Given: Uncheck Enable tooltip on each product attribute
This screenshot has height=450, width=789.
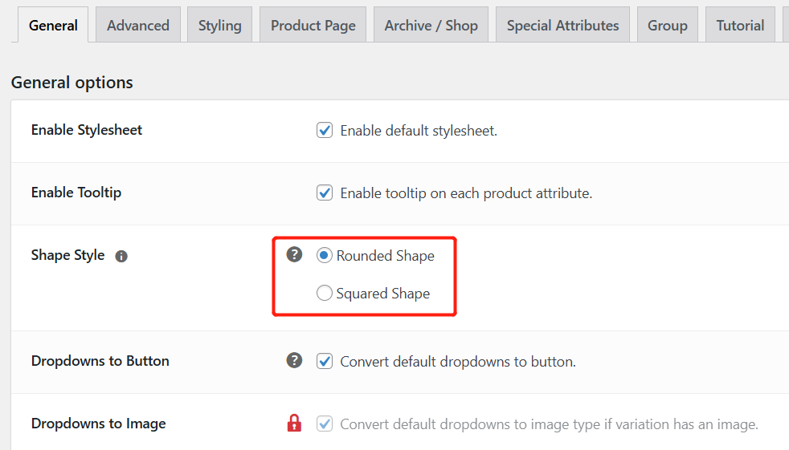Looking at the screenshot, I should pos(325,193).
